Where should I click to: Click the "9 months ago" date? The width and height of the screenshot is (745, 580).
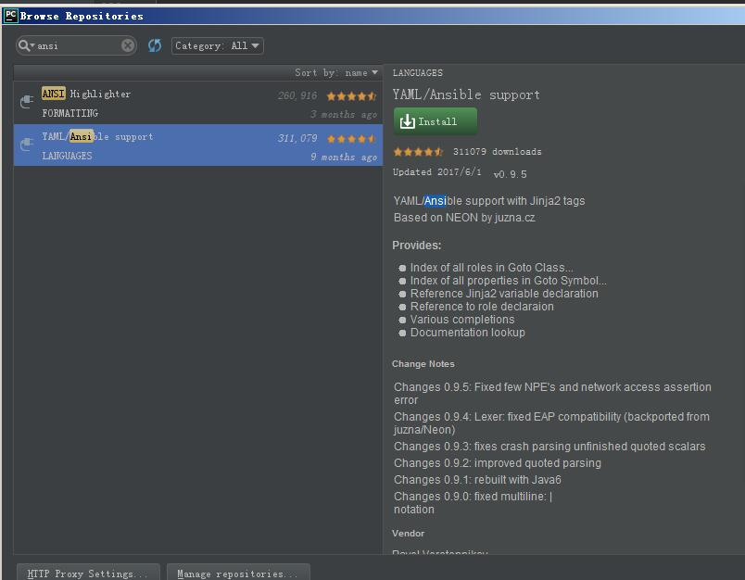tap(344, 158)
